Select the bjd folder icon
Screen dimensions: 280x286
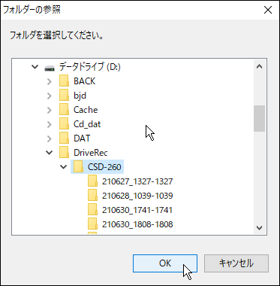[64, 96]
